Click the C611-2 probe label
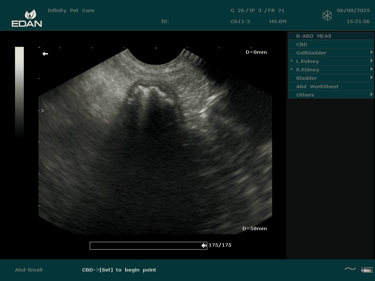This screenshot has width=375, height=281. pyautogui.click(x=240, y=21)
